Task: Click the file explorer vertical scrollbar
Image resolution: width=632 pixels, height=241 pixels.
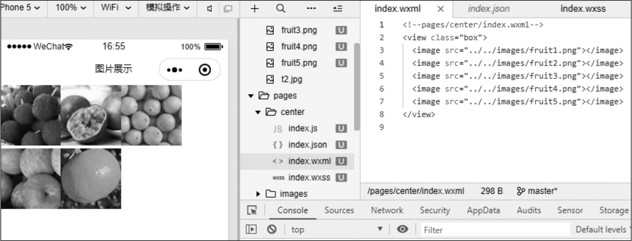Action: coord(357,87)
